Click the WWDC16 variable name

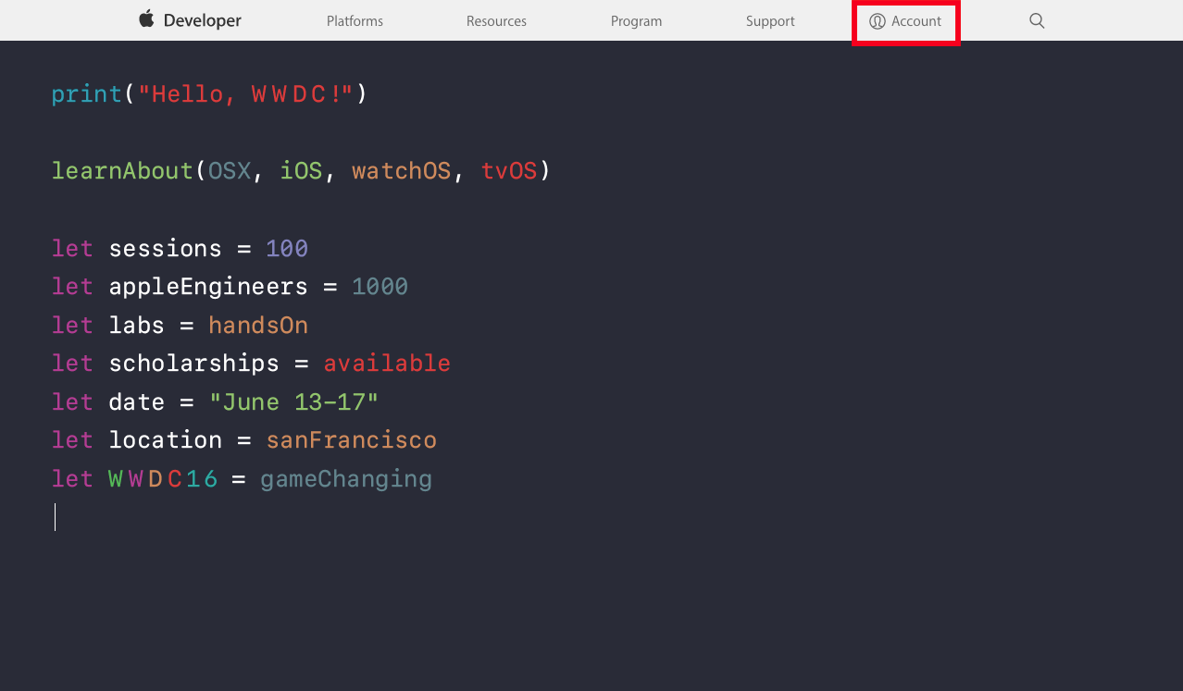[163, 479]
